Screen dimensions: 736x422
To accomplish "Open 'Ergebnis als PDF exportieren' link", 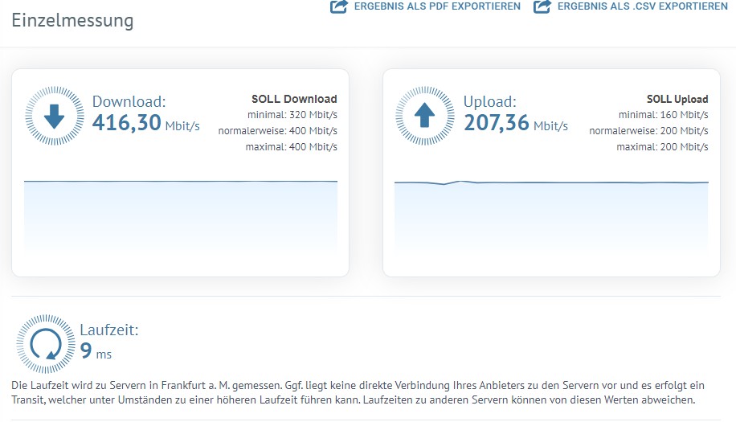I will (x=437, y=6).
